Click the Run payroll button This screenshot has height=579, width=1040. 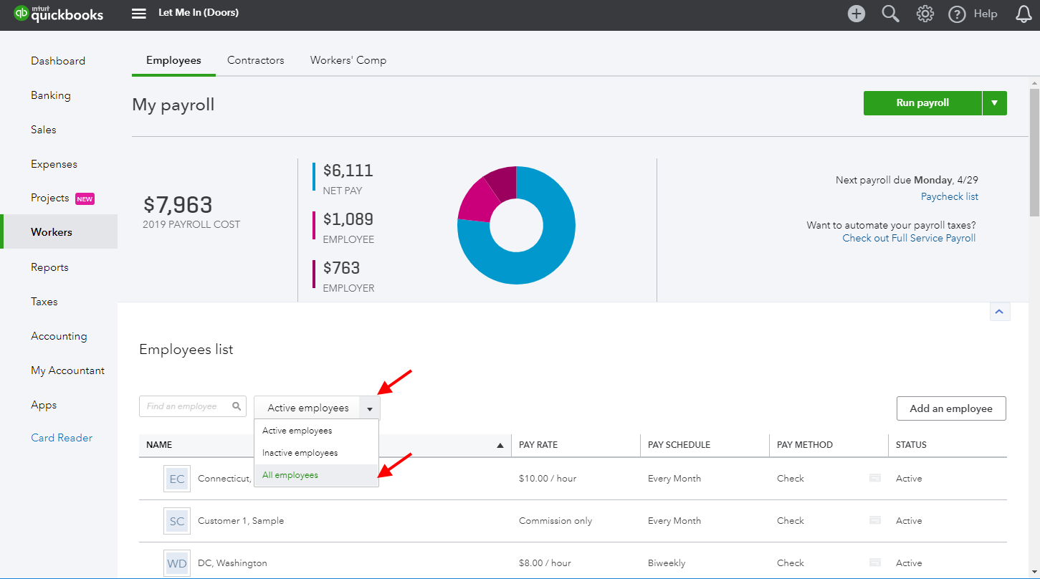click(922, 103)
